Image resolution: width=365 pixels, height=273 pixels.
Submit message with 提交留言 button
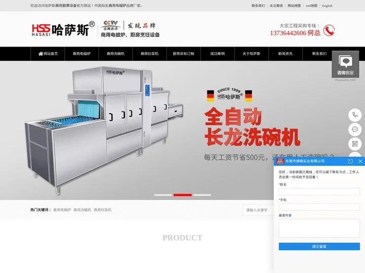pos(319,246)
